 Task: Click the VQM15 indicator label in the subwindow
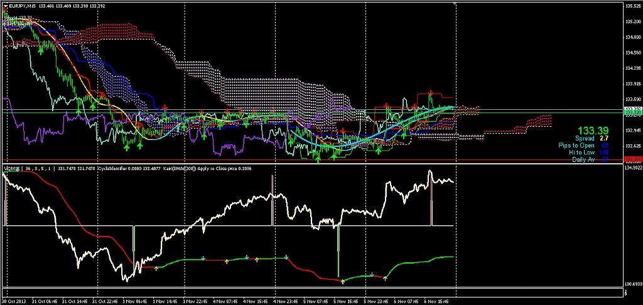pos(11,168)
